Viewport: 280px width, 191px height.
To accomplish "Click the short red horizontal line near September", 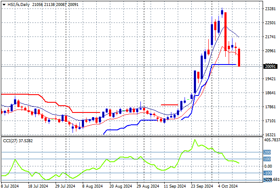I will point(169,104).
